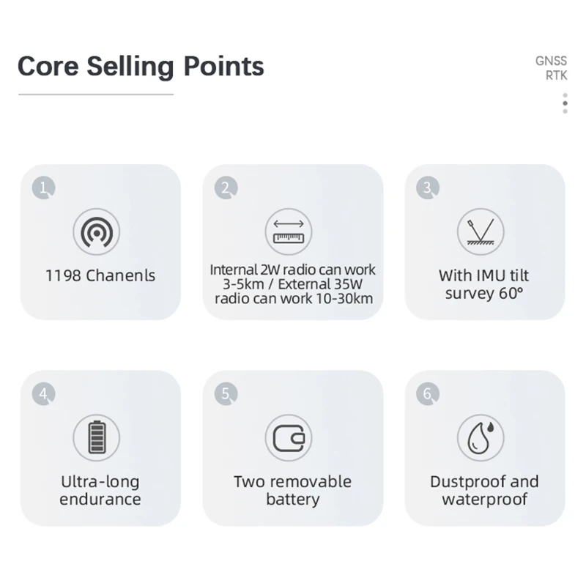Click the removable battery wallet icon
The image size is (586, 586).
(288, 437)
